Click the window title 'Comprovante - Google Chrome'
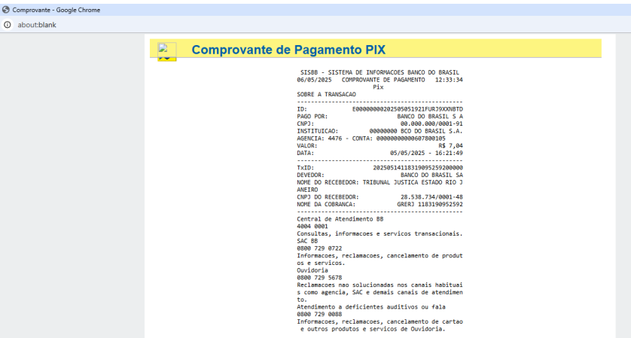This screenshot has height=338, width=631. [56, 10]
